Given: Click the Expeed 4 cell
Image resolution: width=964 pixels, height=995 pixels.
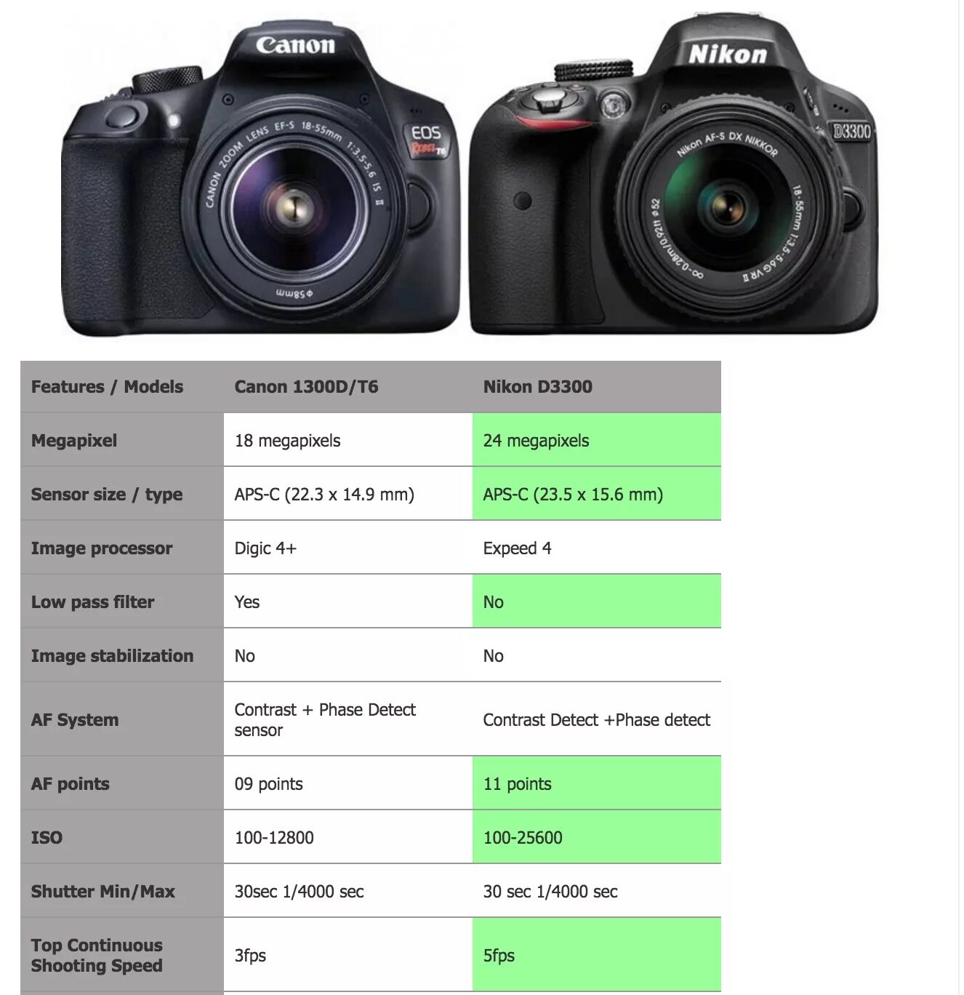Looking at the screenshot, I should point(597,548).
